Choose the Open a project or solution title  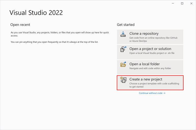click(150, 49)
